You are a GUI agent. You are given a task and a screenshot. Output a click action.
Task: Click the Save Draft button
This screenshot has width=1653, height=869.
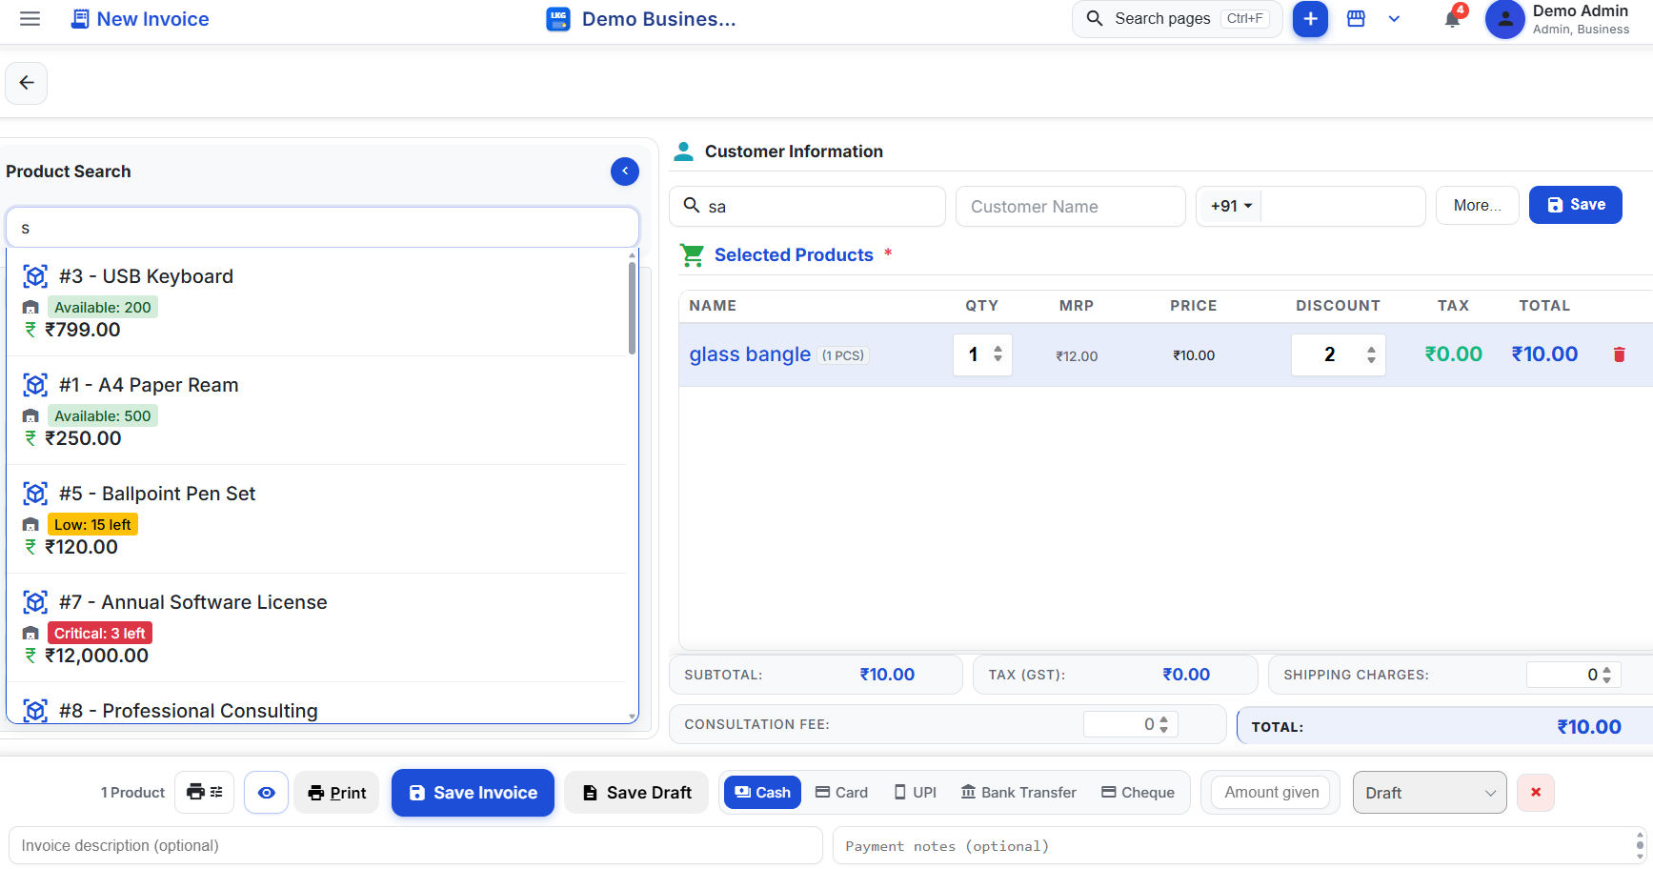[636, 792]
